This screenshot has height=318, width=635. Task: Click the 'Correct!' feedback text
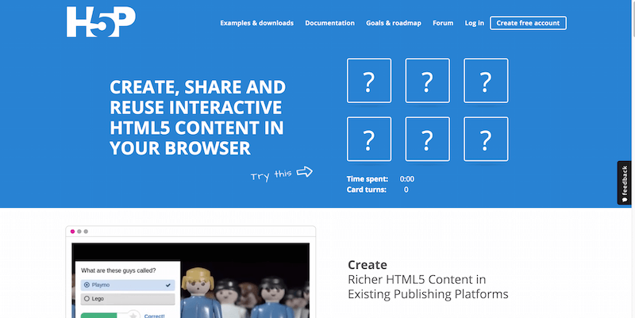pos(154,316)
